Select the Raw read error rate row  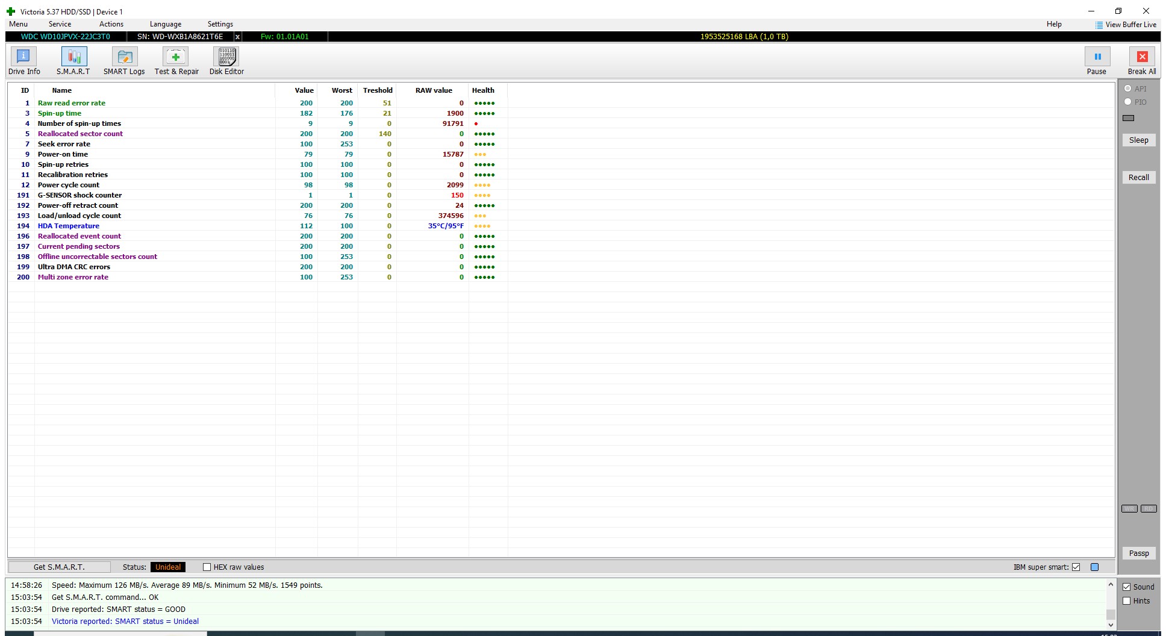[258, 103]
